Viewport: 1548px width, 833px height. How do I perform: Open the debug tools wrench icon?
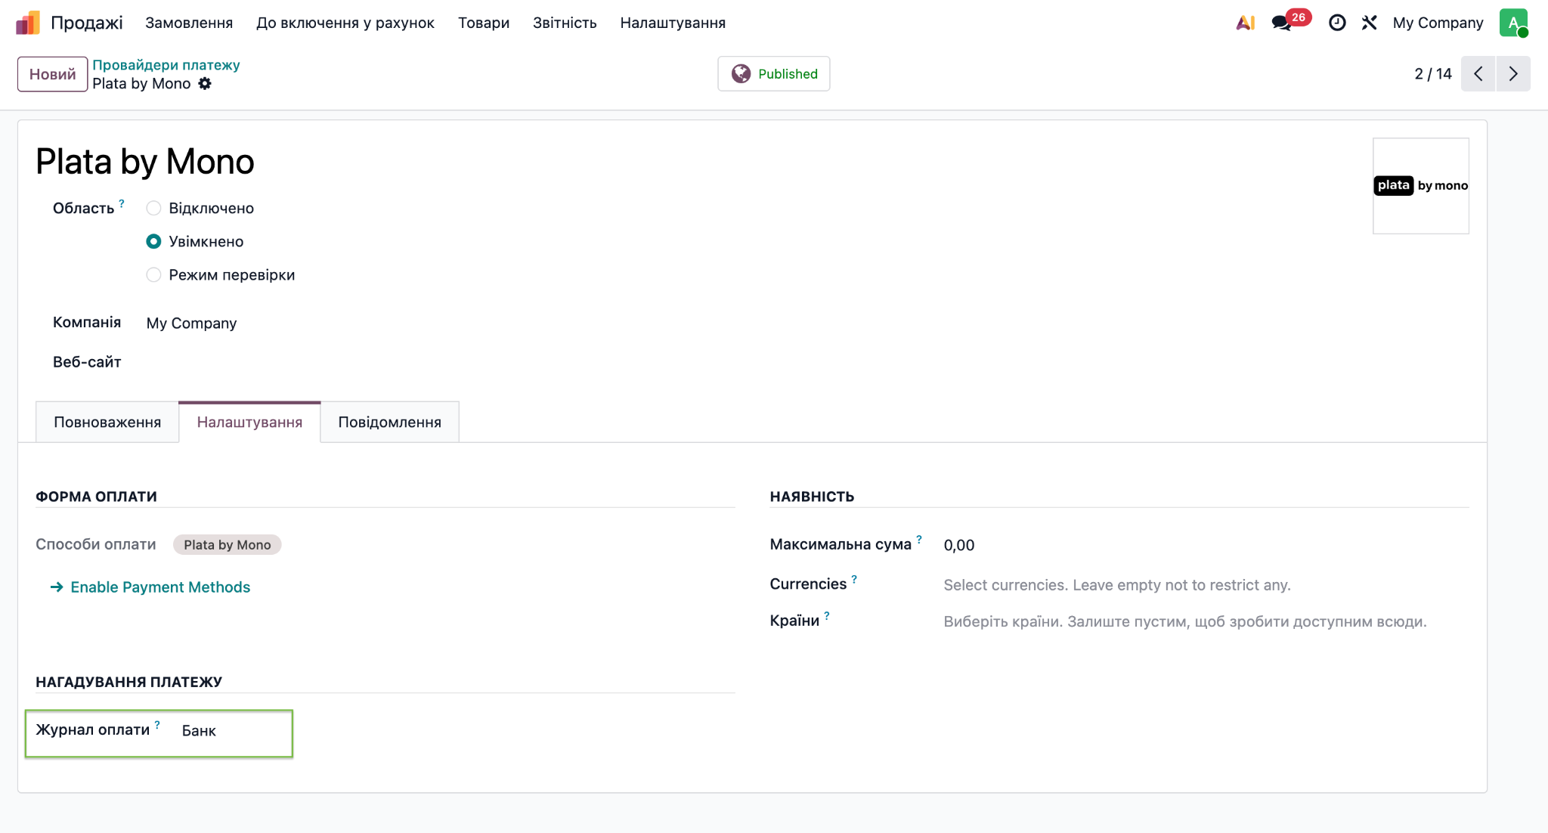(x=1370, y=23)
